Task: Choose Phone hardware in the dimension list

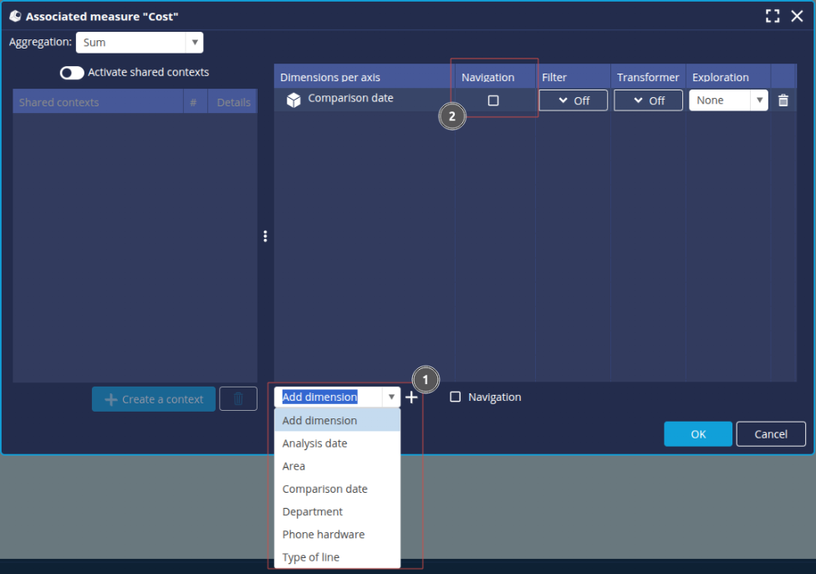Action: pos(324,535)
